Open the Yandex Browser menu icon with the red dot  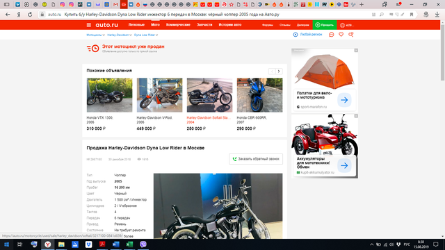[398, 5]
